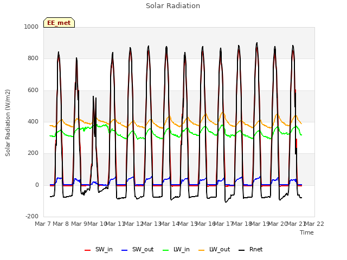Click the orange LW_out legend color marker
347x260 pixels.
pyautogui.click(x=202, y=250)
